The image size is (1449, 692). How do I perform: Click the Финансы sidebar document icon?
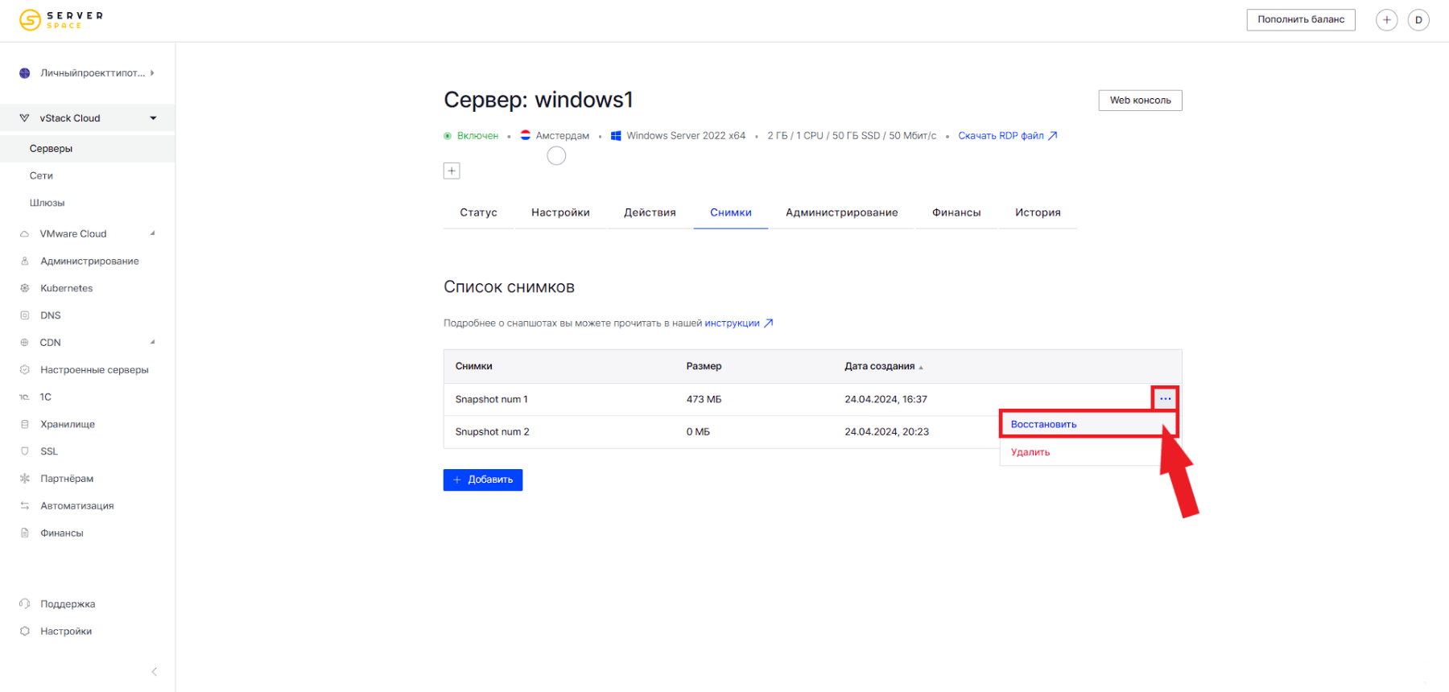coord(24,533)
